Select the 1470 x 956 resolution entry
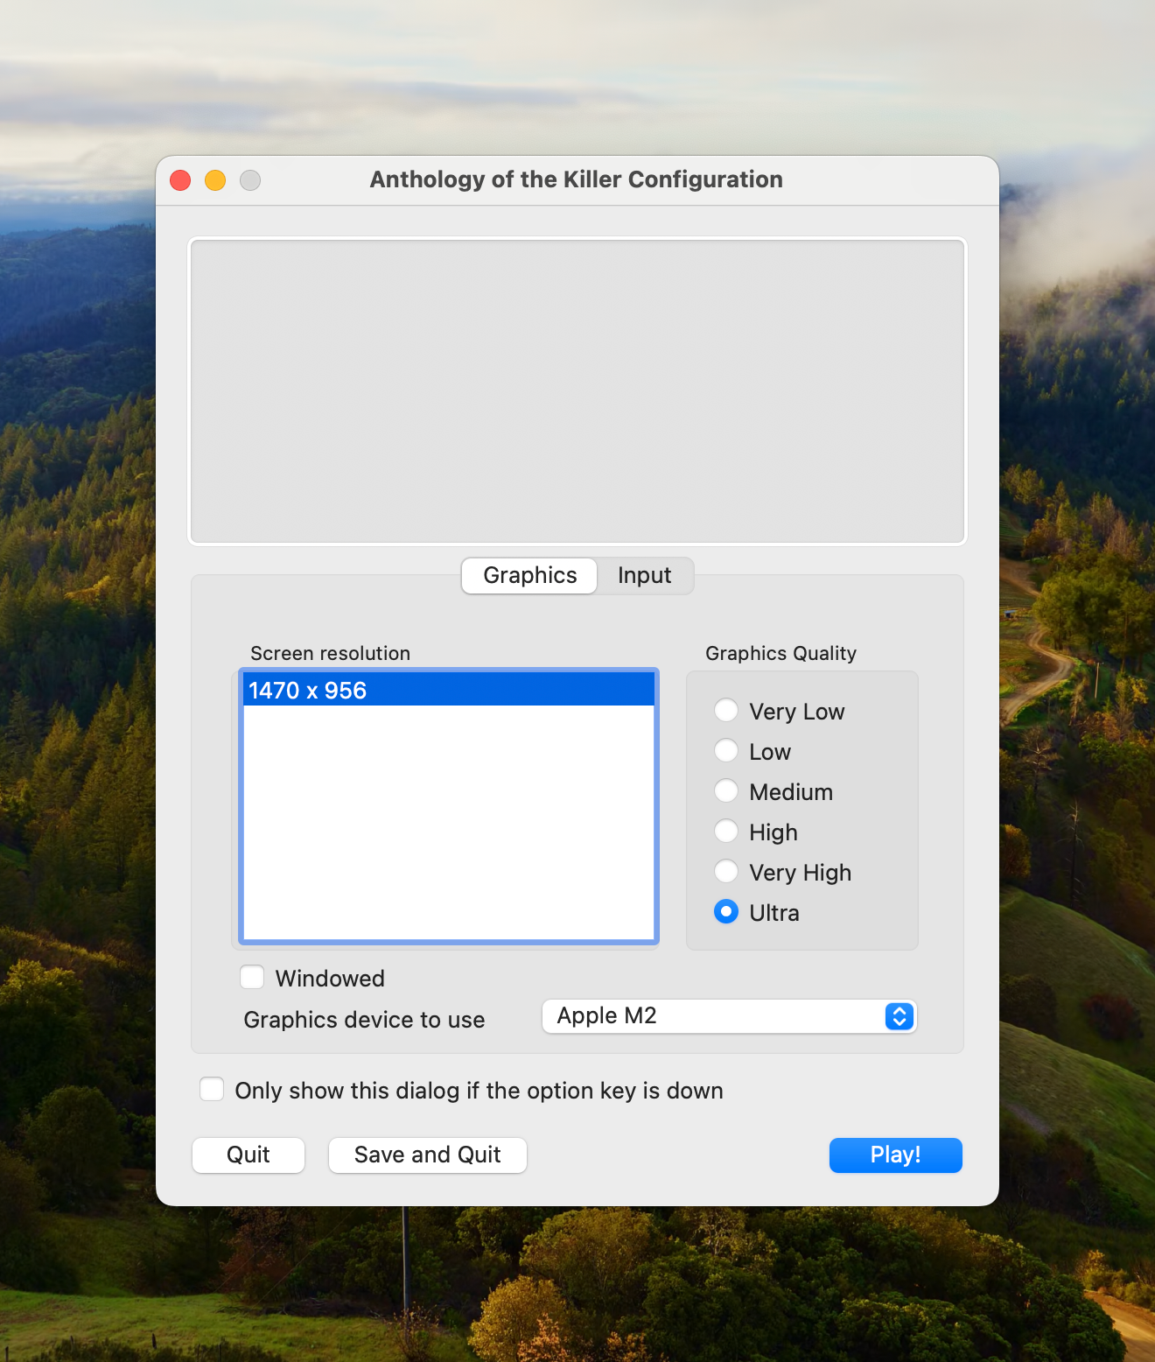Image resolution: width=1155 pixels, height=1362 pixels. coord(449,690)
